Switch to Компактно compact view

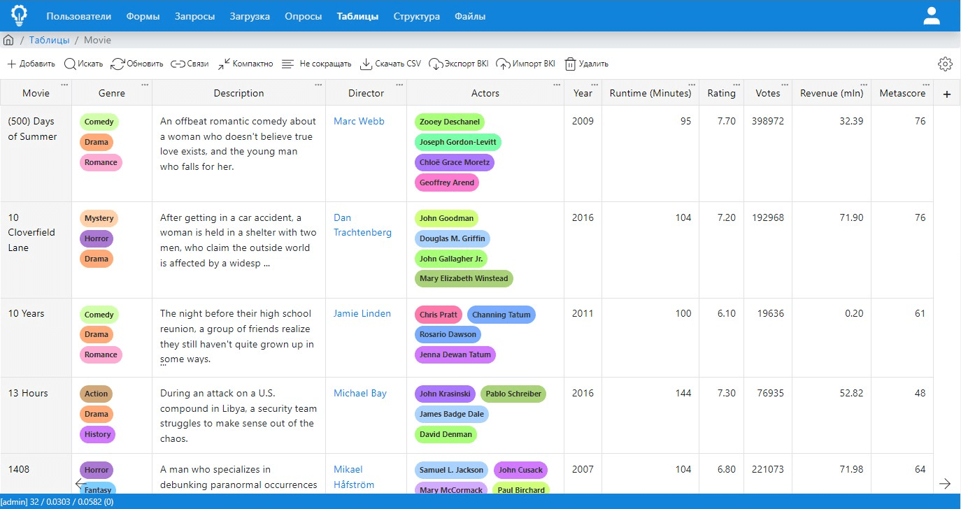click(x=245, y=64)
